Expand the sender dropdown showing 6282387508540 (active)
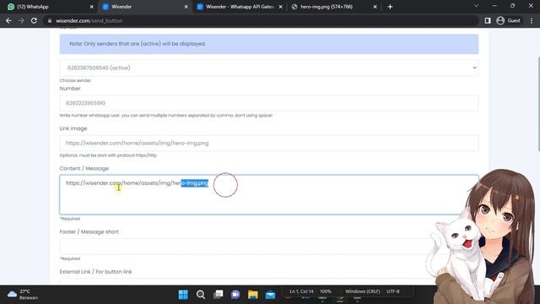This screenshot has height=304, width=540. pyautogui.click(x=269, y=68)
